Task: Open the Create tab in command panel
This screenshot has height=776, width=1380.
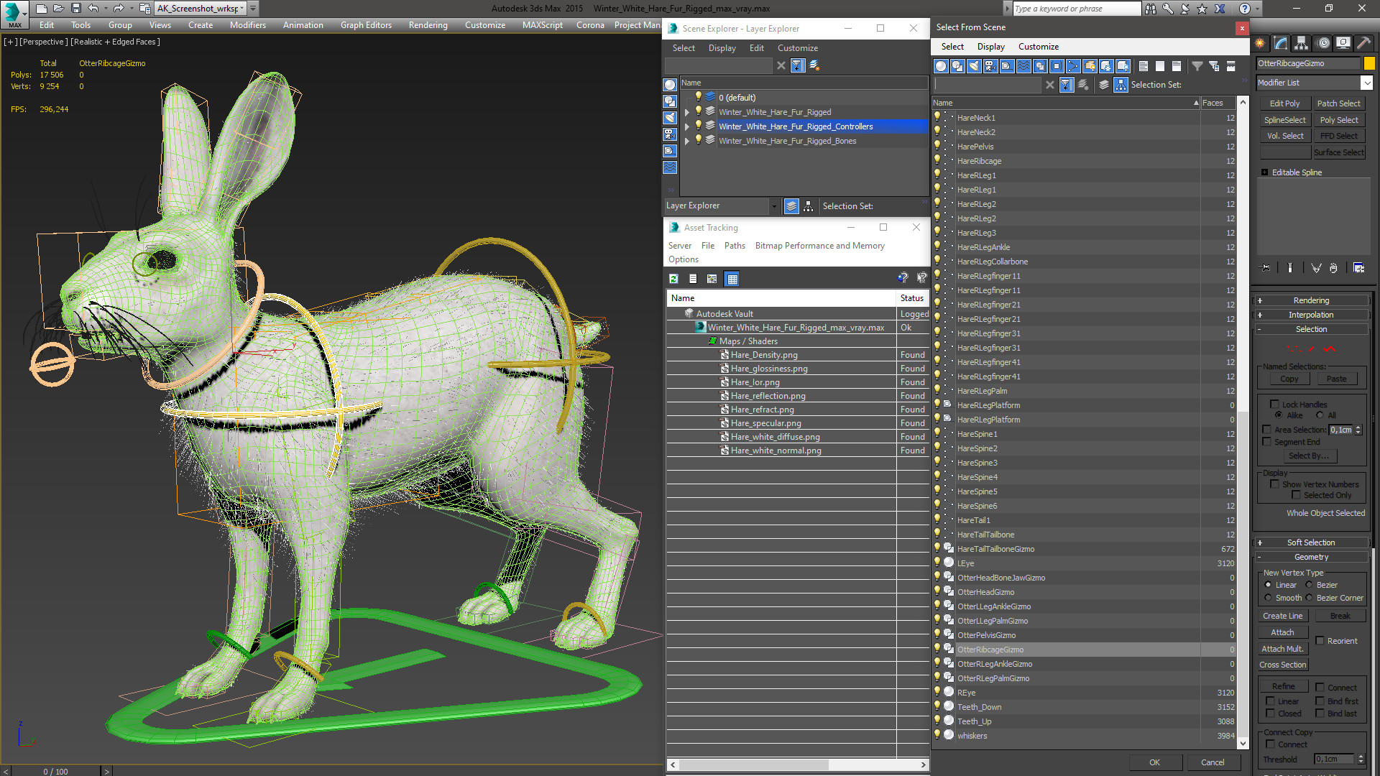Action: click(x=1260, y=43)
